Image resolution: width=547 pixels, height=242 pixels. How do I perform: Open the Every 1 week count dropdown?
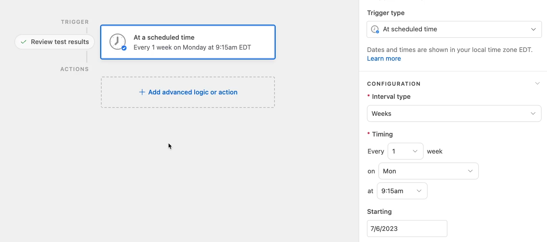[405, 151]
